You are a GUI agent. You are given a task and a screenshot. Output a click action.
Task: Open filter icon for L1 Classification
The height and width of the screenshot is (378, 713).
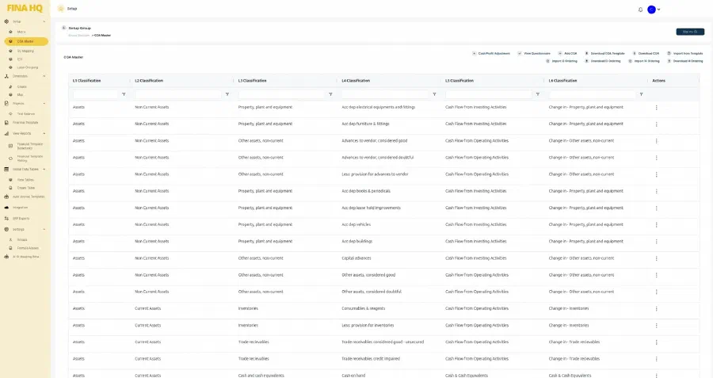pyautogui.click(x=124, y=94)
